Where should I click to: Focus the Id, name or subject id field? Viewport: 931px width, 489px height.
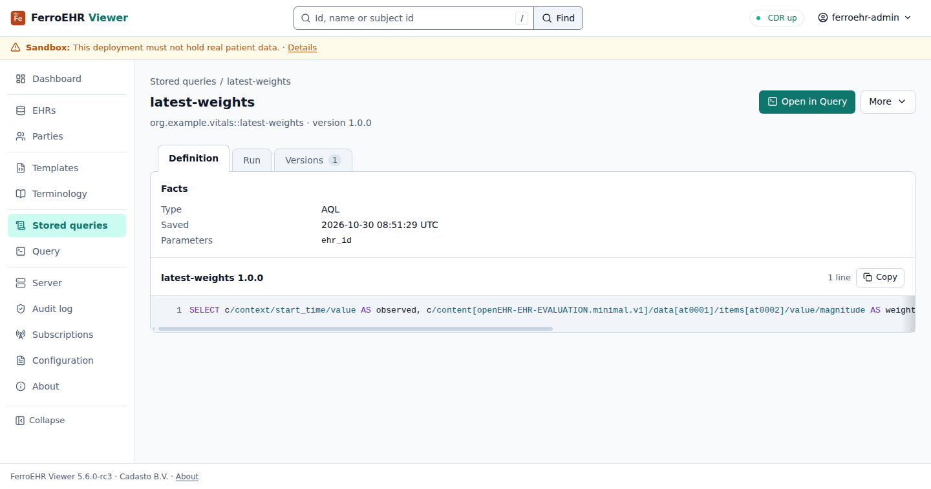(x=414, y=18)
